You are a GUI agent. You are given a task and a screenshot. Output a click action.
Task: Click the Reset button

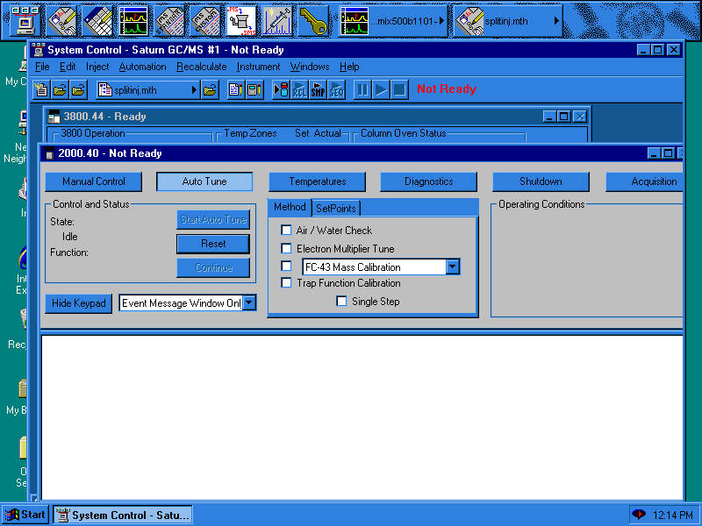coord(213,244)
